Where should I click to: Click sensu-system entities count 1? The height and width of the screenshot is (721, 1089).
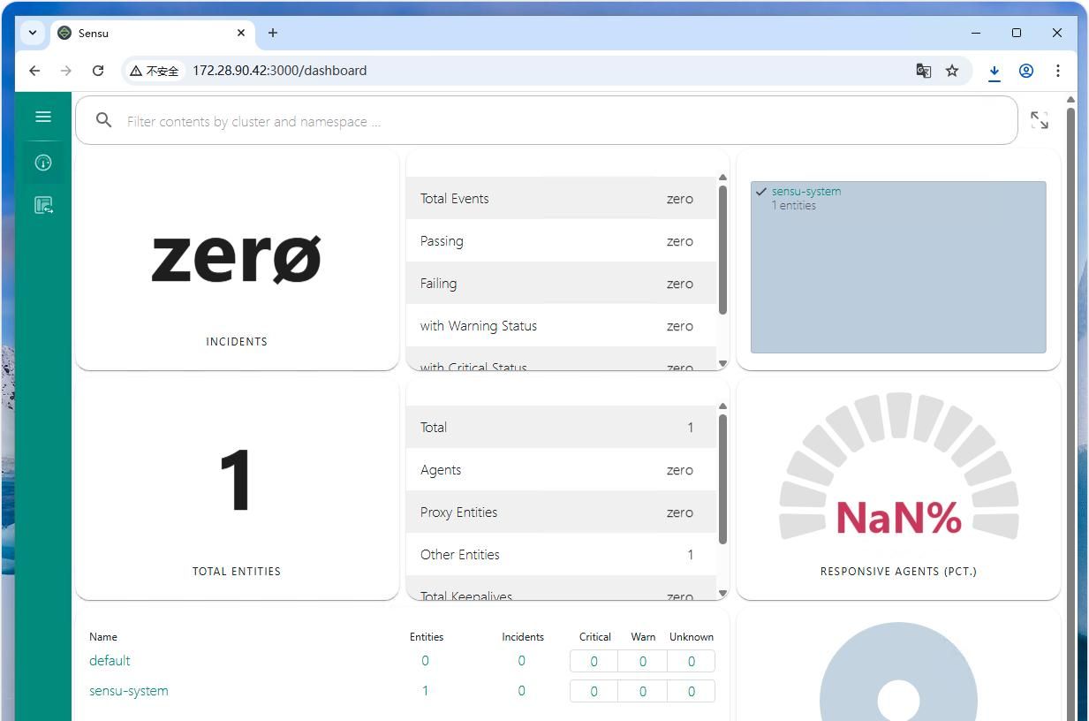tap(425, 691)
